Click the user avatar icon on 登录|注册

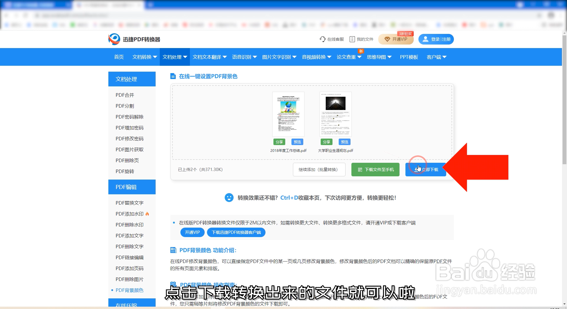click(x=425, y=39)
